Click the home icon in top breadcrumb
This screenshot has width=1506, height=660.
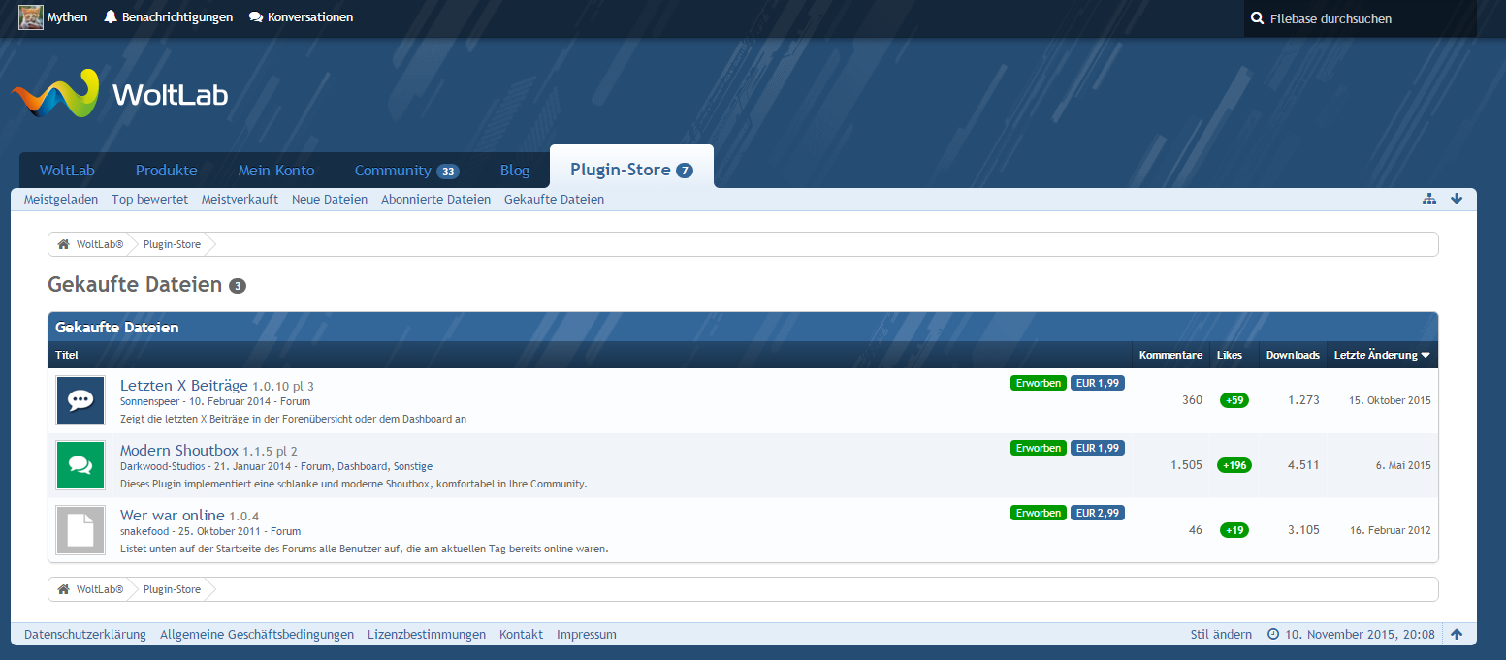pyautogui.click(x=63, y=244)
